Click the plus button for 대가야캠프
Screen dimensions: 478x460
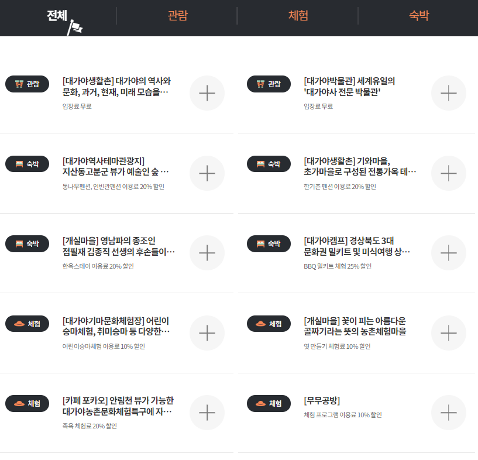[448, 253]
